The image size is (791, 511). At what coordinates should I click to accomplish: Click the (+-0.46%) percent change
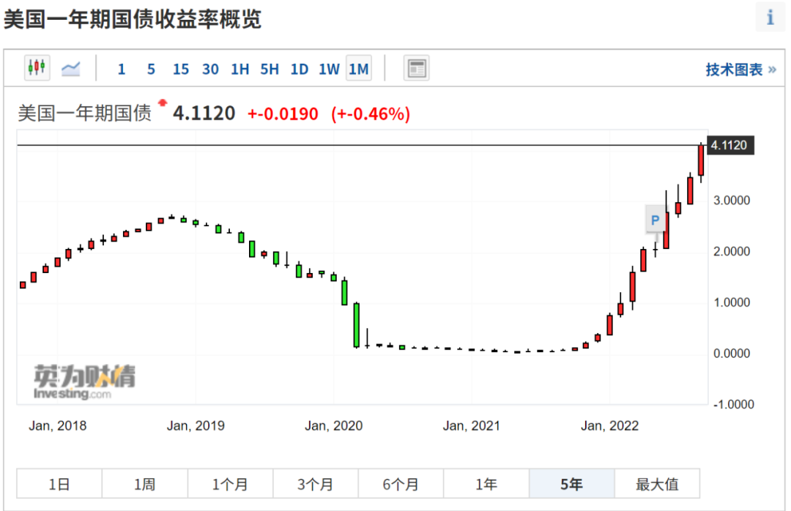click(x=371, y=114)
